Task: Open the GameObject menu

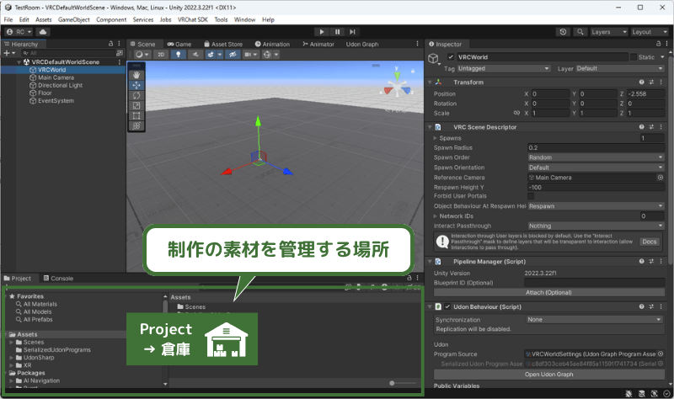Action: pos(74,19)
